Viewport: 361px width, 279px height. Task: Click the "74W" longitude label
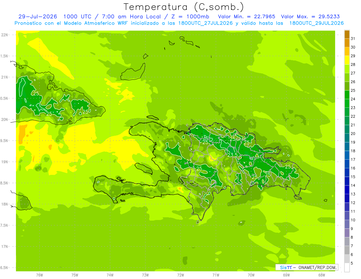click(110, 275)
